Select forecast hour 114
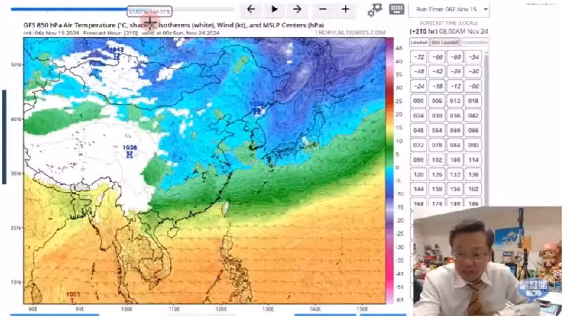The height and width of the screenshot is (316, 564). click(x=473, y=160)
